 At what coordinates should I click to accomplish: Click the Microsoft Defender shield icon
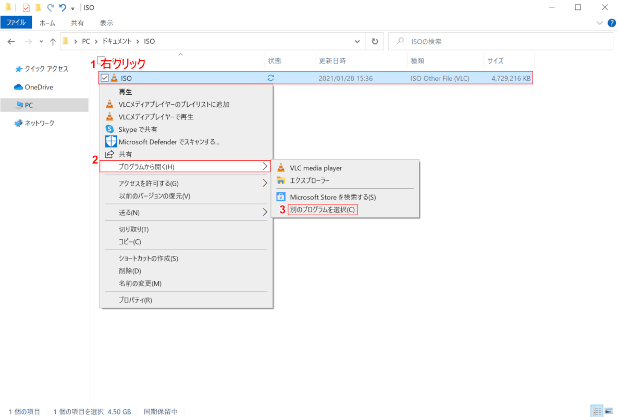(x=110, y=142)
